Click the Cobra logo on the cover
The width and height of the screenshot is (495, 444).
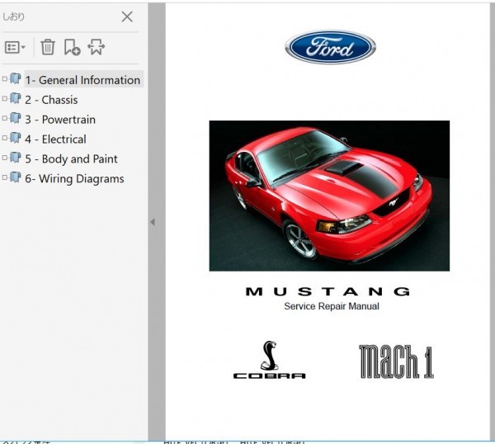[269, 360]
